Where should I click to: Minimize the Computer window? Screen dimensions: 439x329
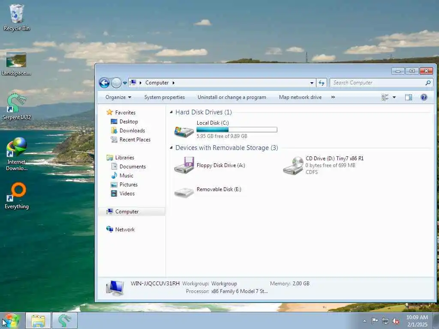pos(398,71)
